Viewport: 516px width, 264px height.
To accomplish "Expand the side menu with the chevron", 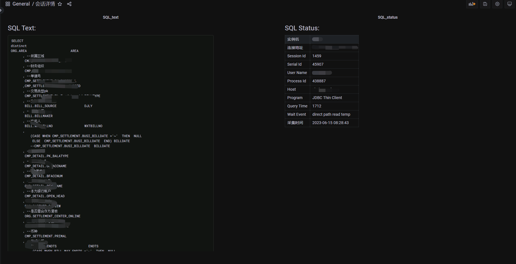I will [x=1, y=10].
